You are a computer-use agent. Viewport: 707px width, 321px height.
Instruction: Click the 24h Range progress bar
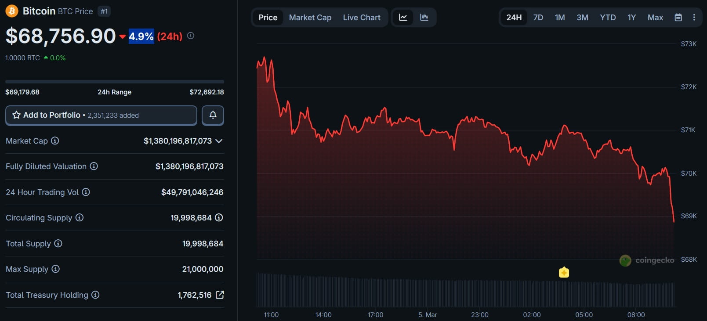(x=114, y=82)
